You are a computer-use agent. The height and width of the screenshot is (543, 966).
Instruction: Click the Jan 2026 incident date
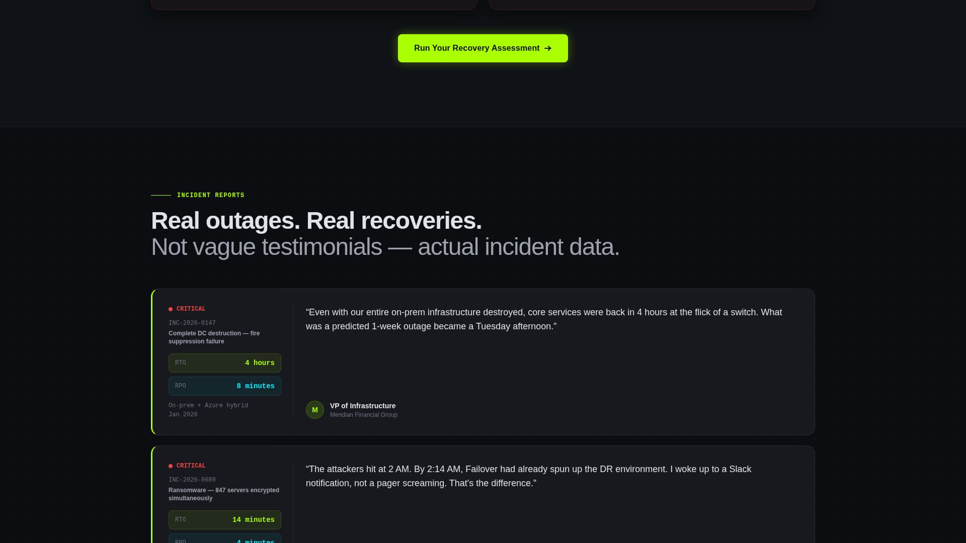(183, 414)
